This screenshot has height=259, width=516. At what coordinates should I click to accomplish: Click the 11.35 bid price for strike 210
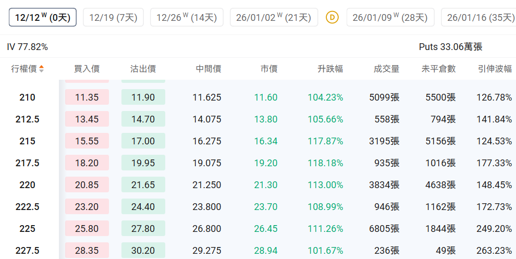point(87,97)
